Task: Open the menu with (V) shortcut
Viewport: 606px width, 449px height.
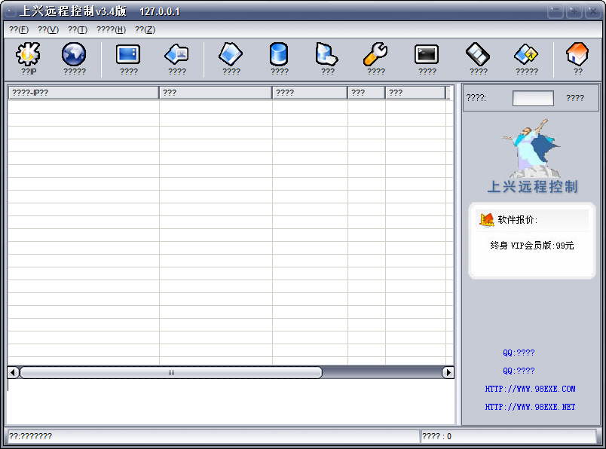Action: pyautogui.click(x=48, y=29)
